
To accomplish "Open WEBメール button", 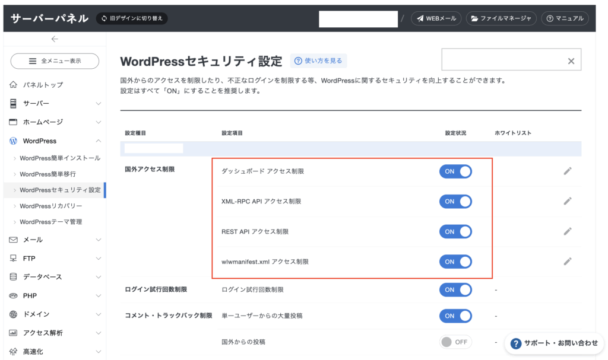I will pos(436,18).
